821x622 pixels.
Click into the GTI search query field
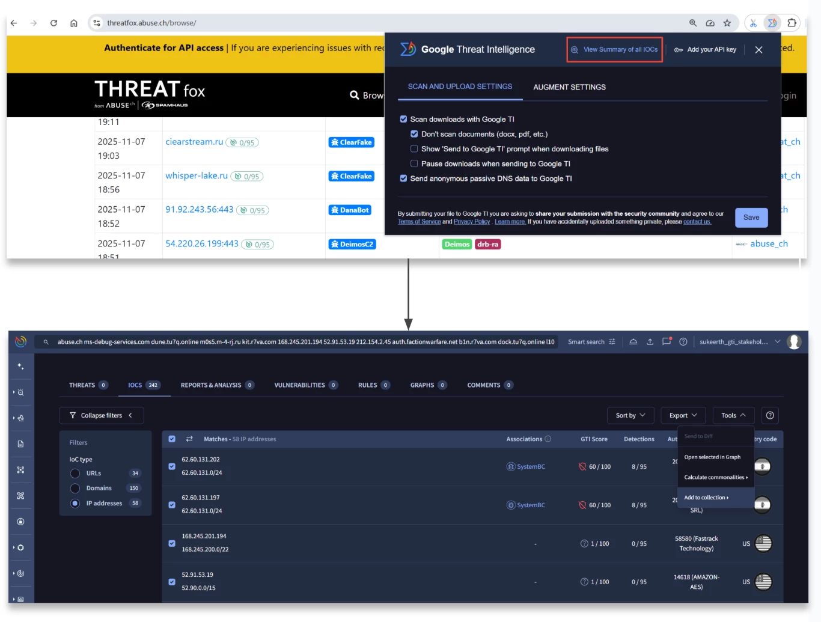pyautogui.click(x=306, y=342)
